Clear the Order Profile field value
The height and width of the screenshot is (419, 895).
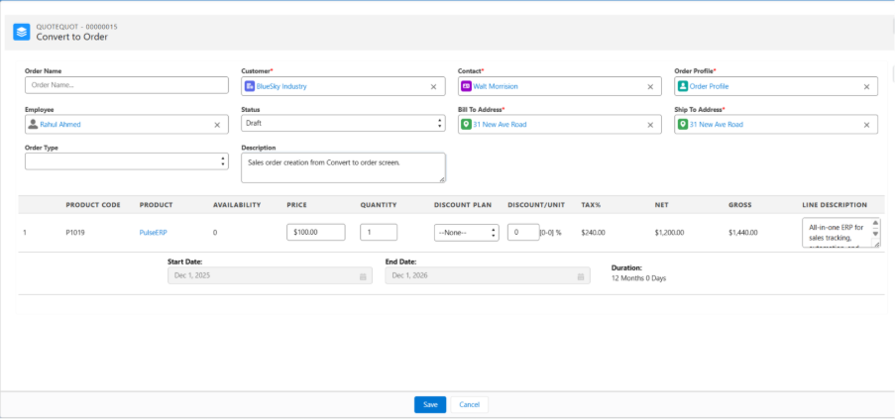tap(866, 87)
